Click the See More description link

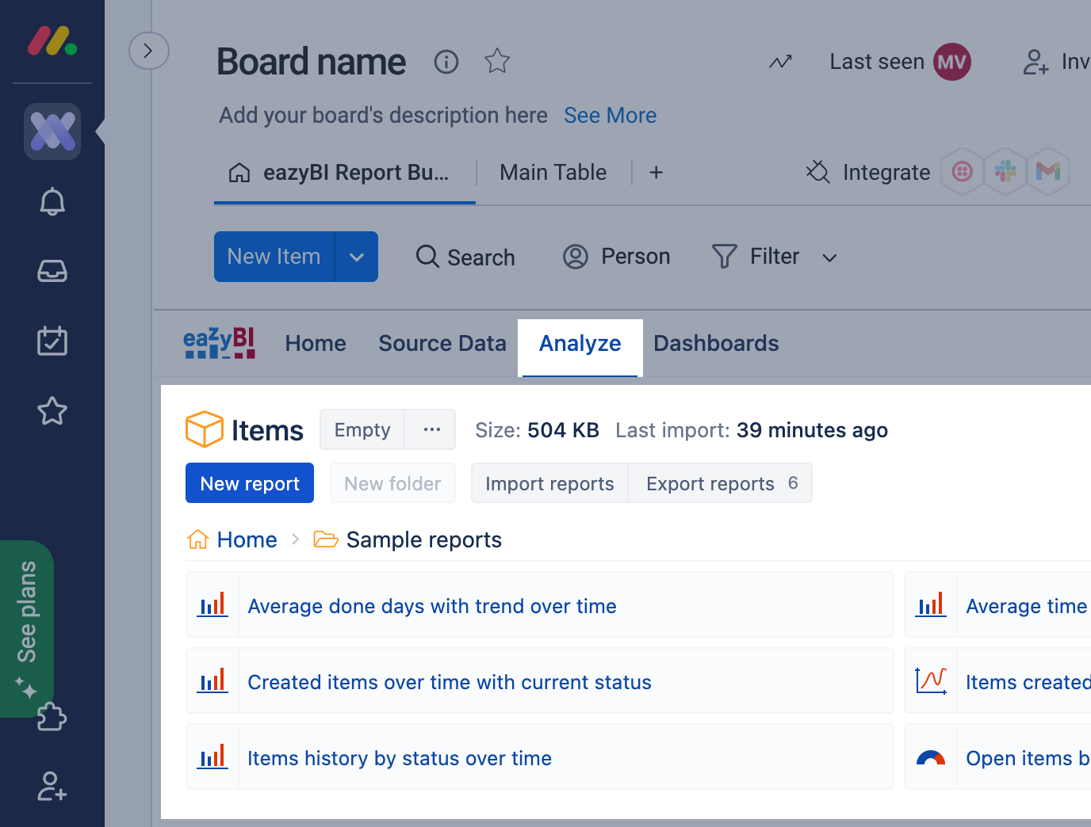click(610, 116)
